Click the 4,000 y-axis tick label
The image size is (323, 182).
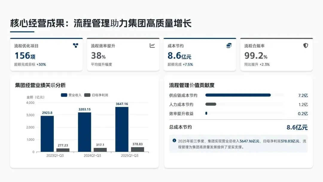[x=30, y=103]
